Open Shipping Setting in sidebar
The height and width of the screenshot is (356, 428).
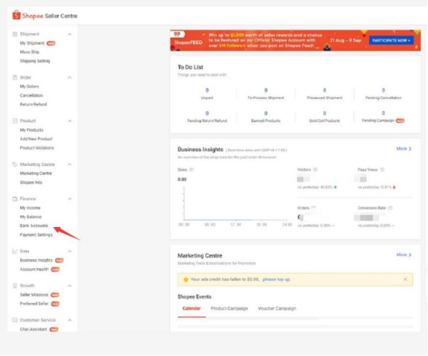click(x=35, y=61)
